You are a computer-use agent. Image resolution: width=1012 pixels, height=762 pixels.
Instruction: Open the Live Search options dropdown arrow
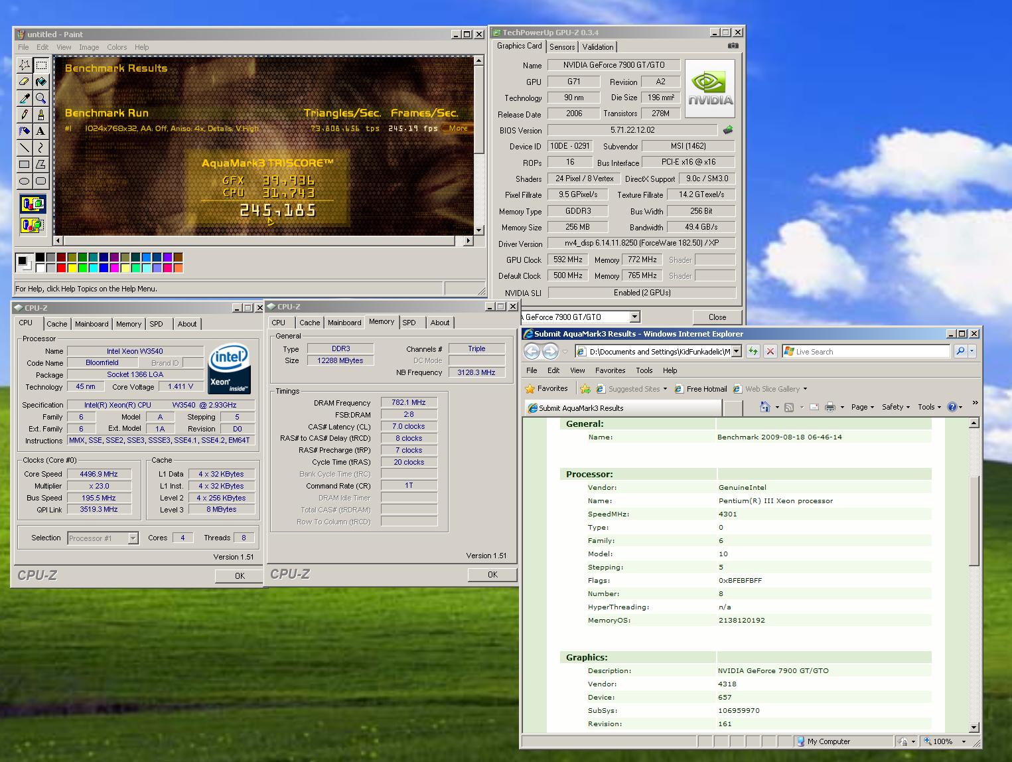[x=972, y=351]
